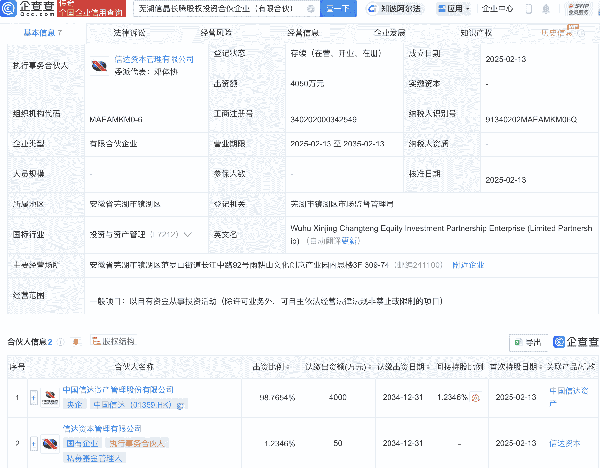Open 知彼阿尔法
This screenshot has width=600, height=468.
pyautogui.click(x=395, y=9)
